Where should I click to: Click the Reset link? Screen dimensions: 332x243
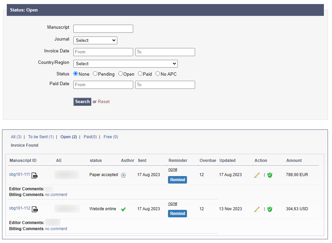point(104,102)
